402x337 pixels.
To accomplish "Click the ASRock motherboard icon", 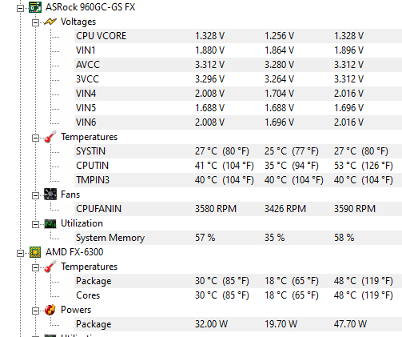I will pyautogui.click(x=35, y=7).
